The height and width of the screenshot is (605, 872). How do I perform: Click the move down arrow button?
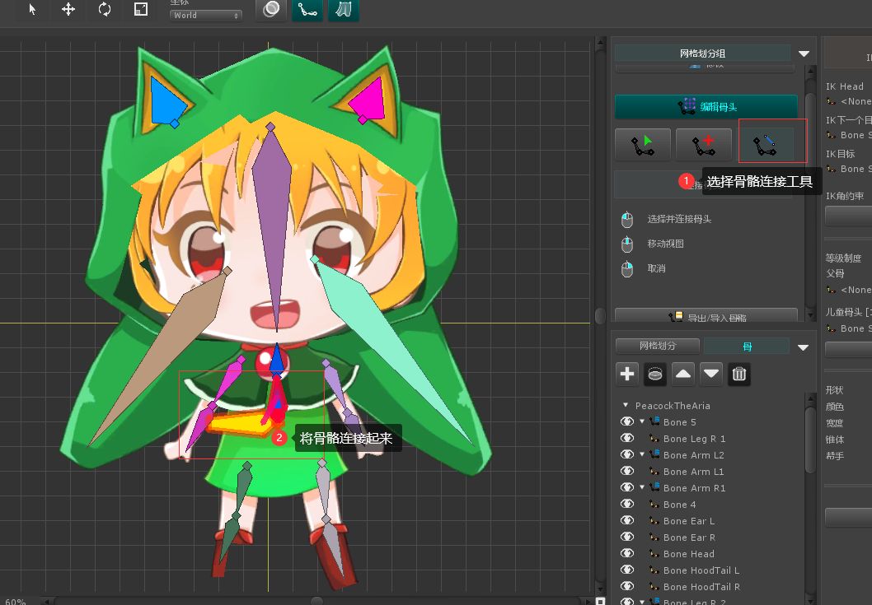710,374
